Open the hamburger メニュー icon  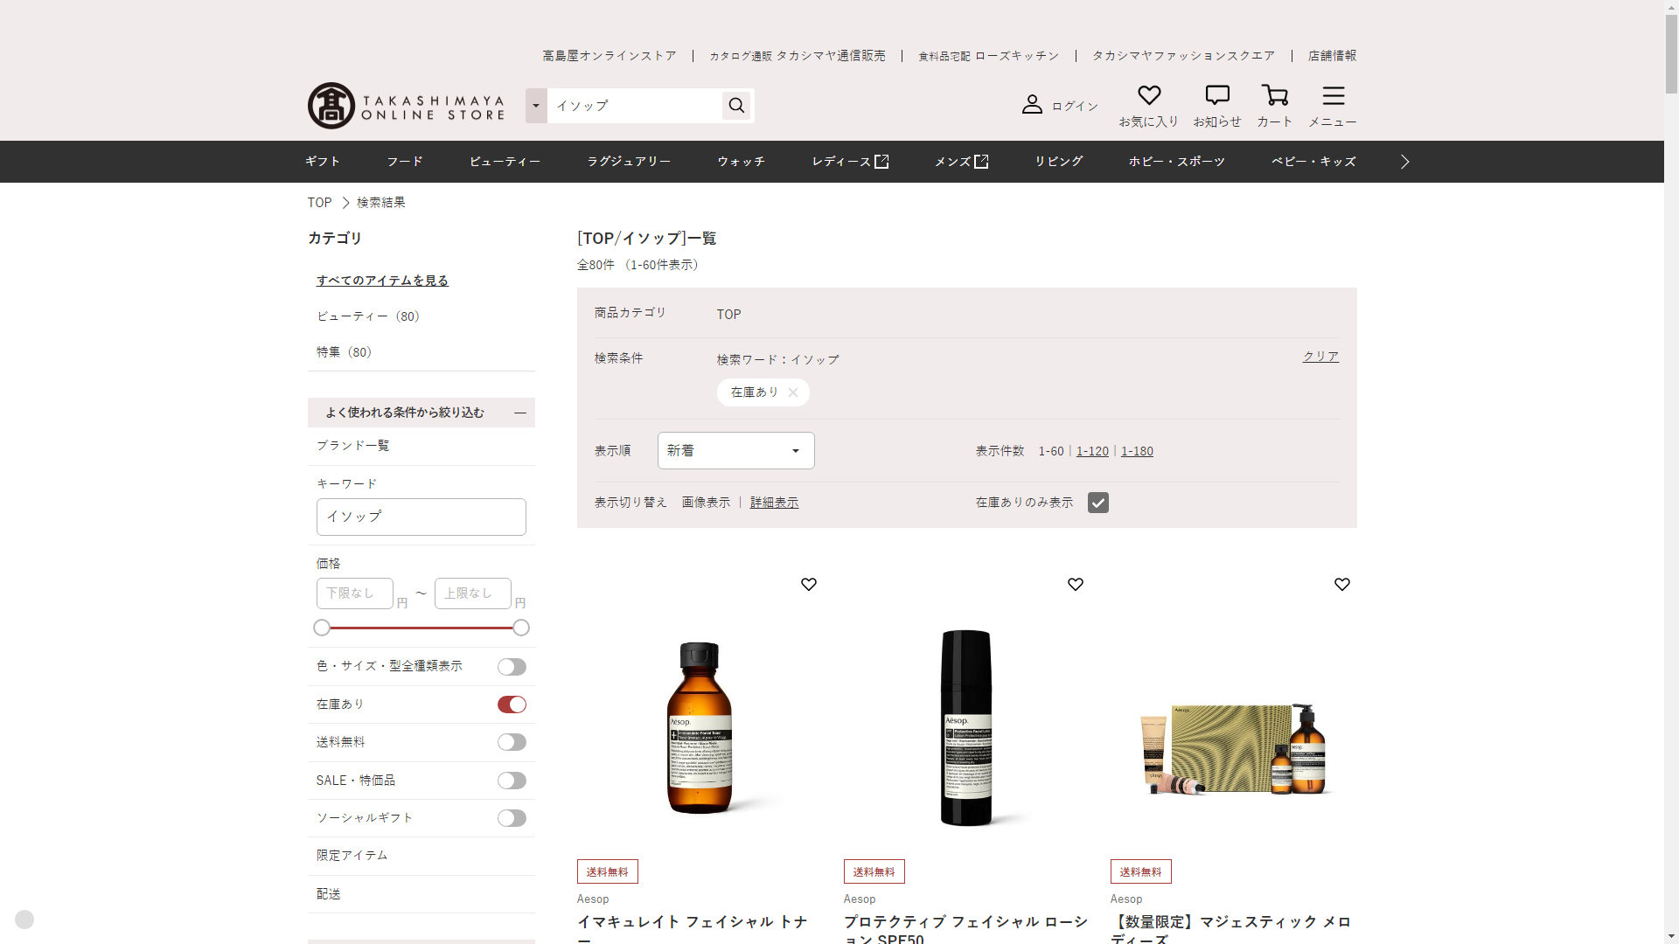(1333, 96)
